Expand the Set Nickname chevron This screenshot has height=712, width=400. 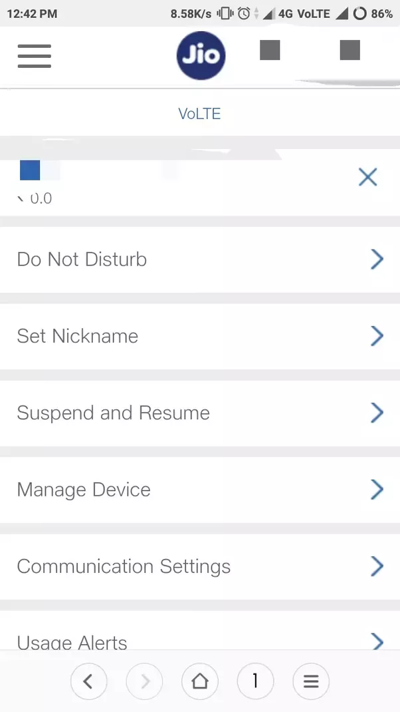[377, 336]
